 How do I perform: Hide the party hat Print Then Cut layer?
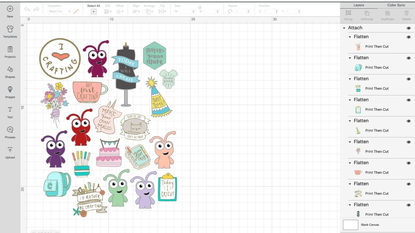click(408, 120)
